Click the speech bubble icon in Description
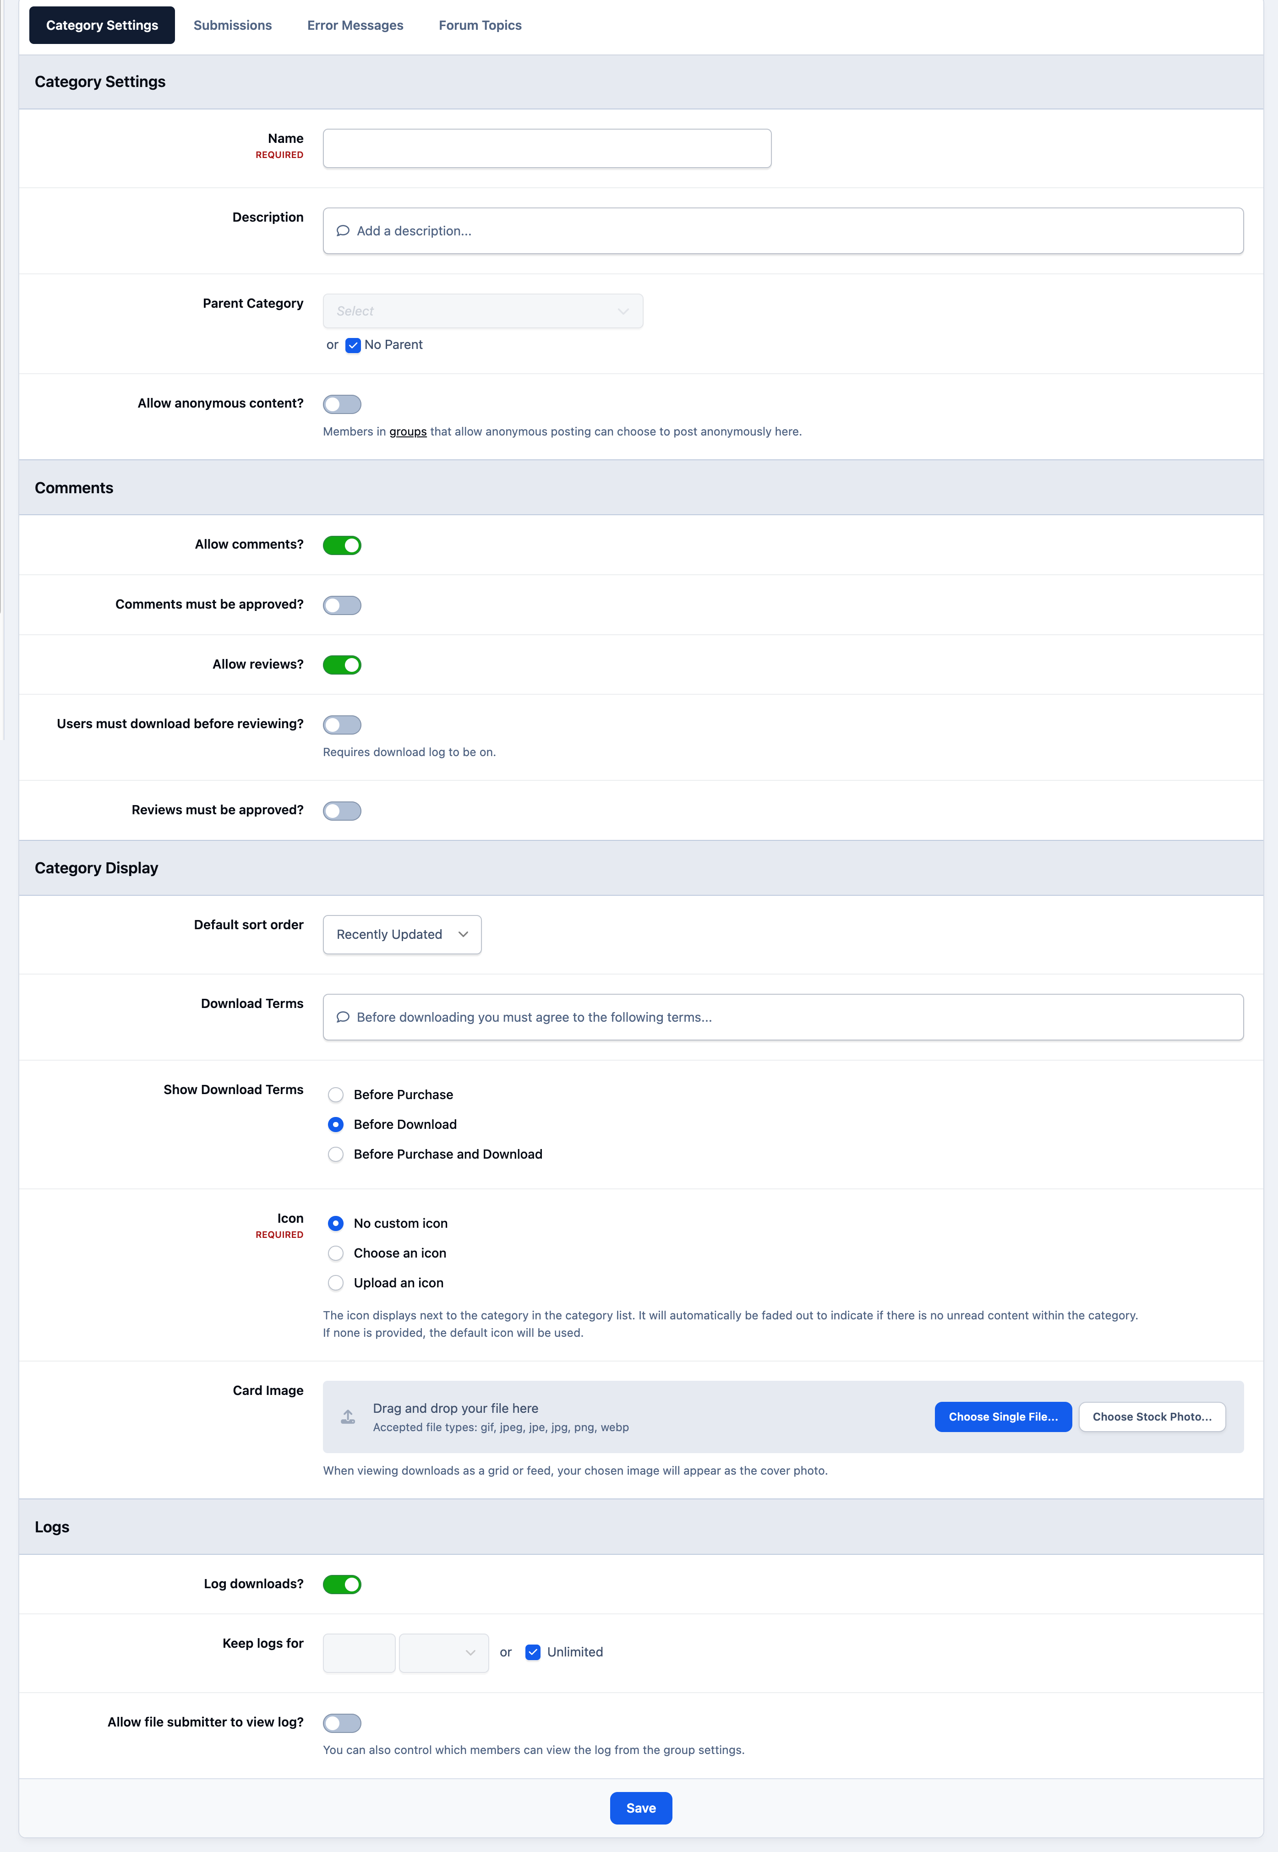 point(343,230)
